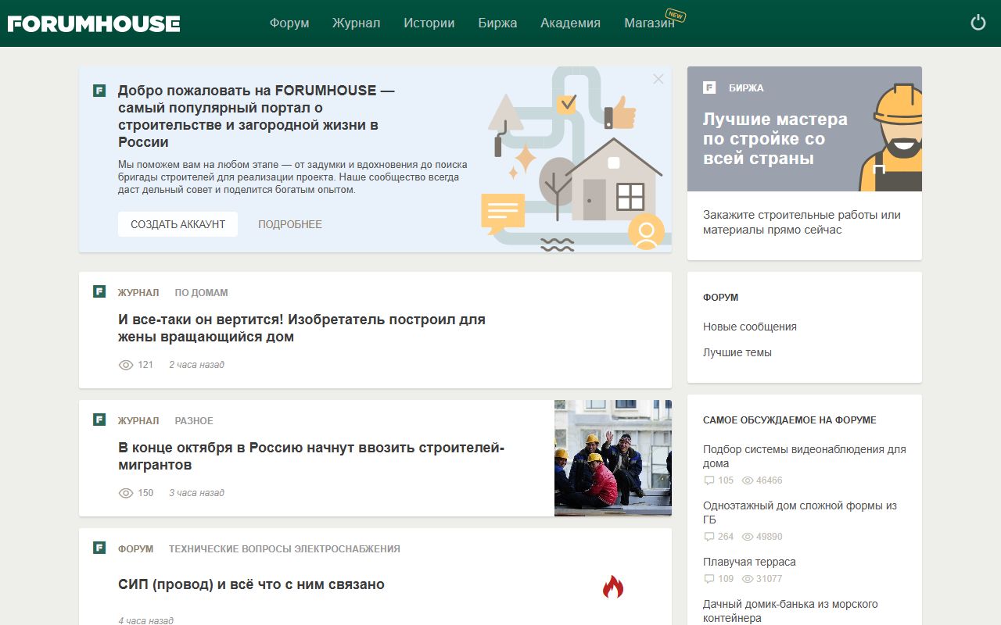Click comments icon next to 105

(x=709, y=480)
